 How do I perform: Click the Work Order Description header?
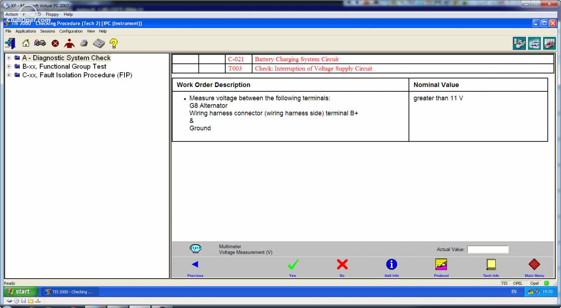213,85
